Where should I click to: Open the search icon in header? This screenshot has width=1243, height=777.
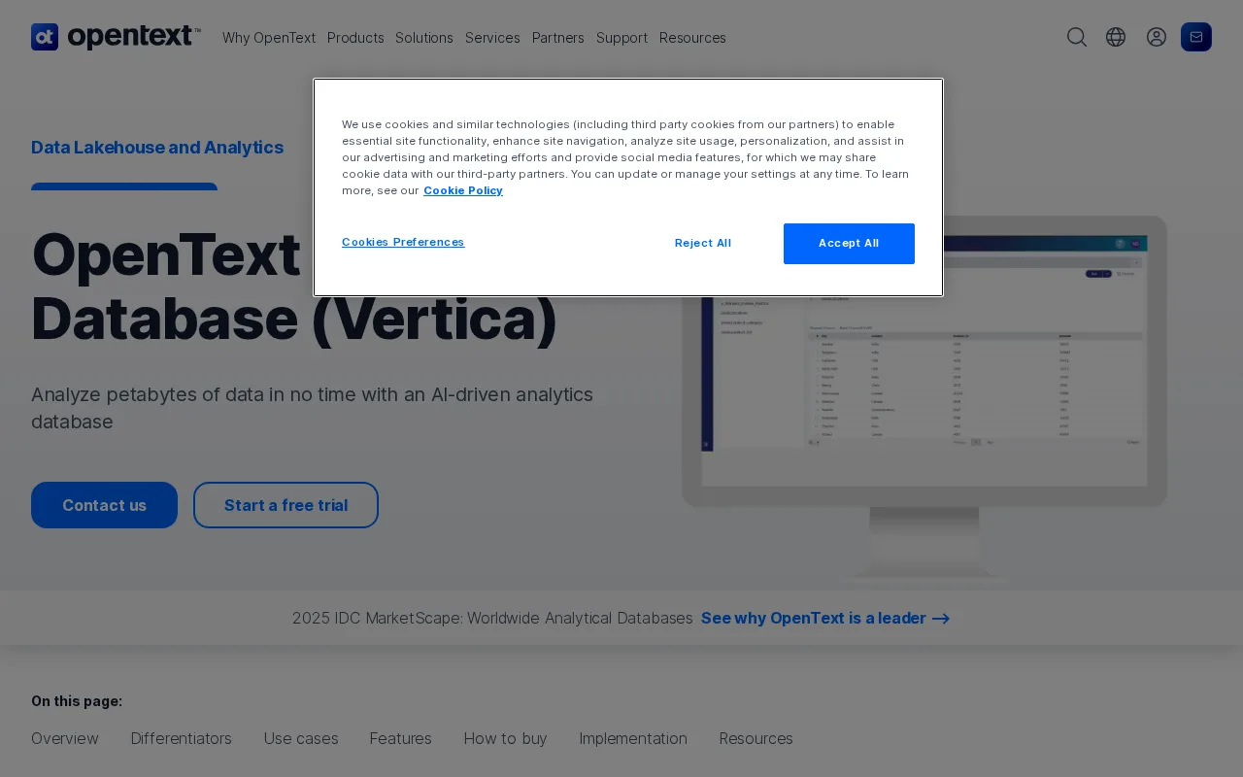(x=1077, y=37)
